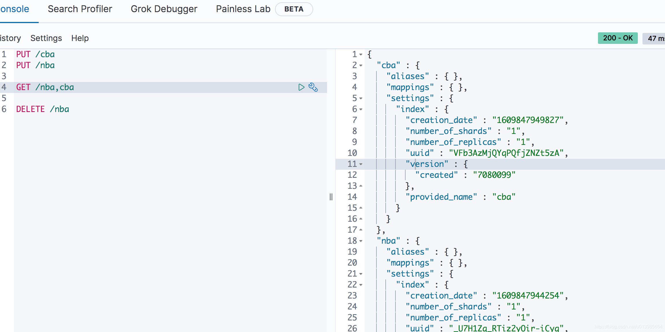Collapse the "version" block at line 11
This screenshot has width=665, height=332.
pos(361,164)
